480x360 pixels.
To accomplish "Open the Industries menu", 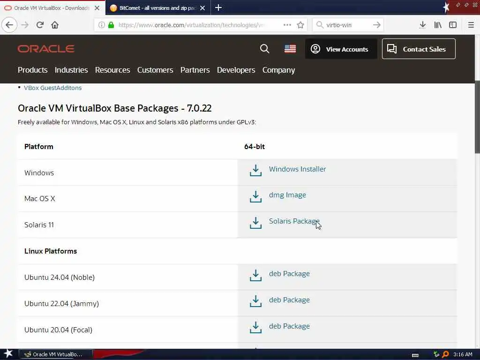I will pos(71,70).
